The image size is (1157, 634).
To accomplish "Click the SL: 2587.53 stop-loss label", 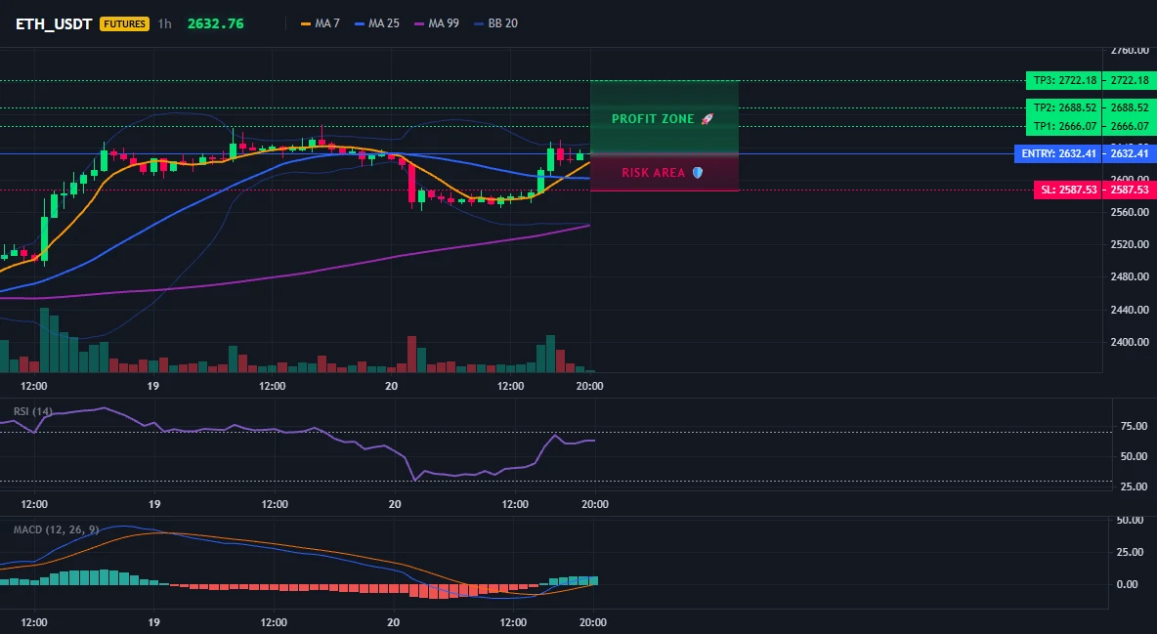I will (x=1068, y=190).
